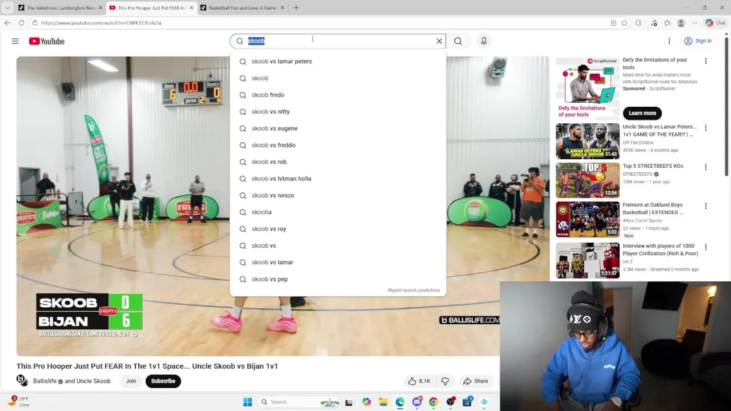Add this page to favorites star
Viewport: 731px width, 411px height.
624,23
